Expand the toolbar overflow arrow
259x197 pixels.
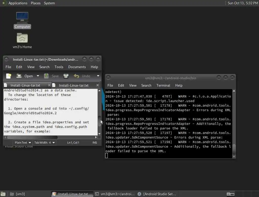click(x=98, y=76)
